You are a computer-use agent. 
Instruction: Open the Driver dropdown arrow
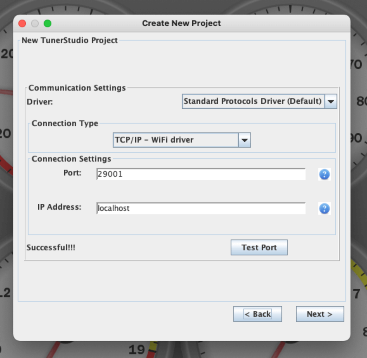point(331,101)
